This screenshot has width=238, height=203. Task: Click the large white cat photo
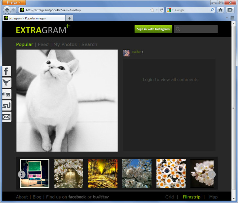(67, 100)
